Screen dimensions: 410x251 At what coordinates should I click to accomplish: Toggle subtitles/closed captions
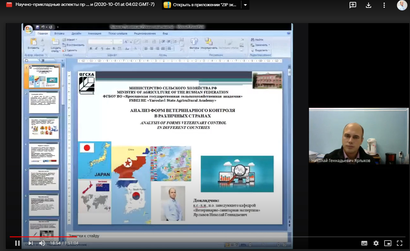click(364, 243)
